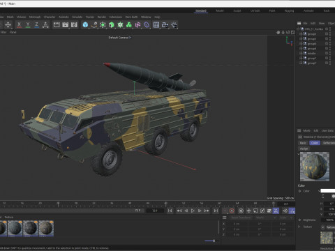Toggle the Y axis lock
This screenshot has width=335, height=251.
(x=28, y=24)
